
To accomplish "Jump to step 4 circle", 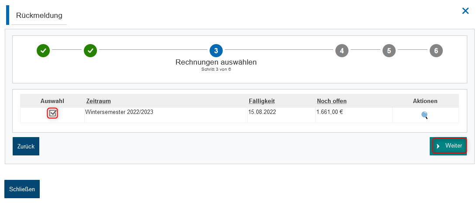I will pos(342,51).
